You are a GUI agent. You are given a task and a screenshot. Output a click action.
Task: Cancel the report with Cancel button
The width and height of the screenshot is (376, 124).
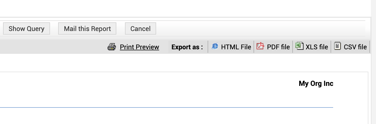140,29
